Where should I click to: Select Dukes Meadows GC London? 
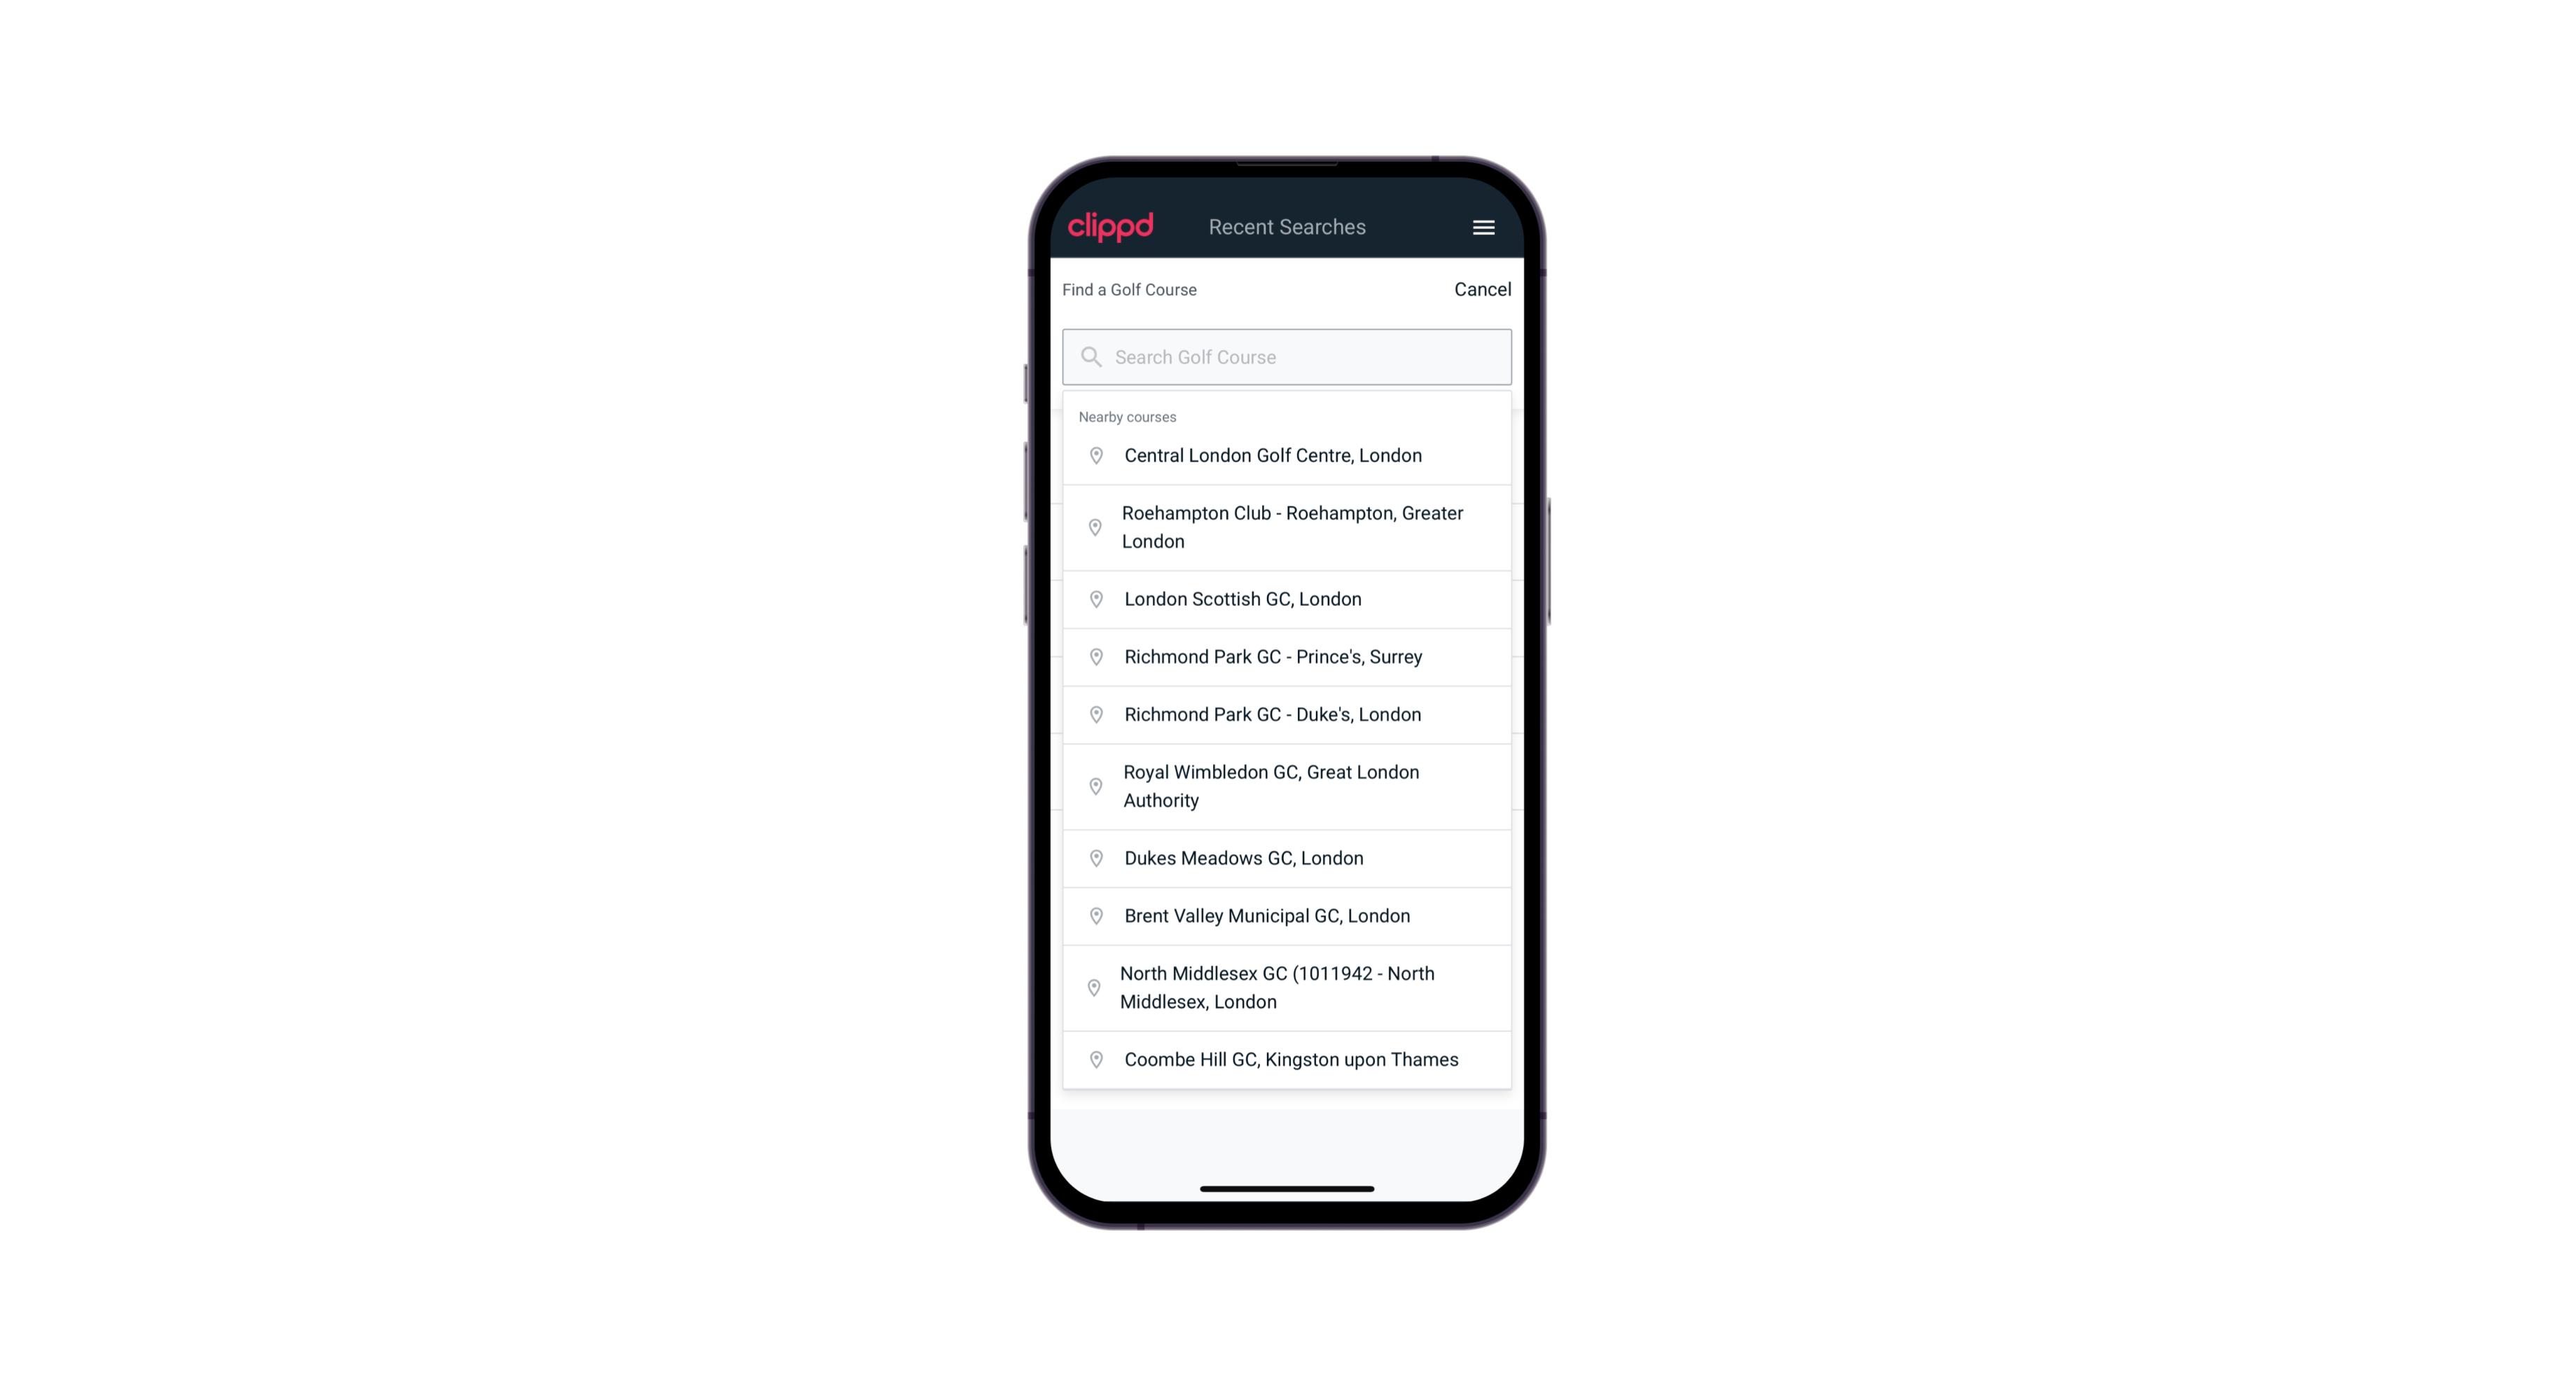click(1287, 857)
